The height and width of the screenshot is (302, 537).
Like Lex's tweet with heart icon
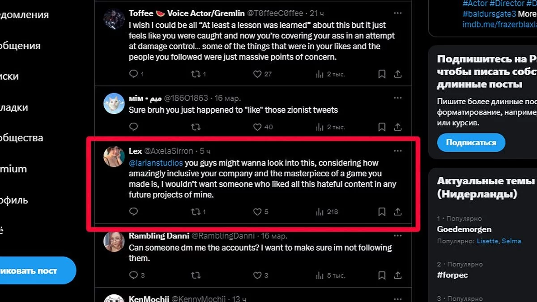click(x=257, y=212)
